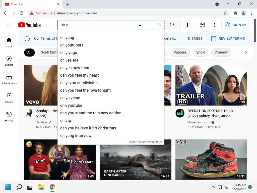Click the YouTube logo
Screen dimensions: 257x193
29,25
